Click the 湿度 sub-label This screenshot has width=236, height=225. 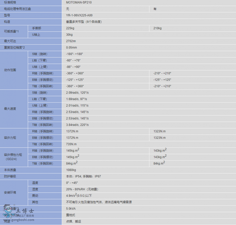pos(35,189)
